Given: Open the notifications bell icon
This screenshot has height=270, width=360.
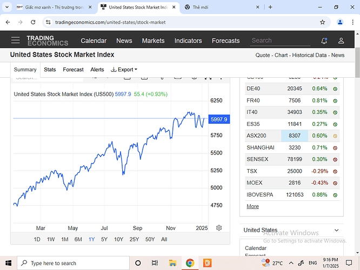Looking at the screenshot, I should coord(324,40).
